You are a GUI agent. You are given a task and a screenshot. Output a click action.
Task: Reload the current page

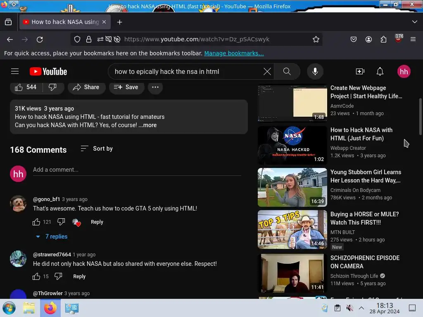click(x=40, y=39)
